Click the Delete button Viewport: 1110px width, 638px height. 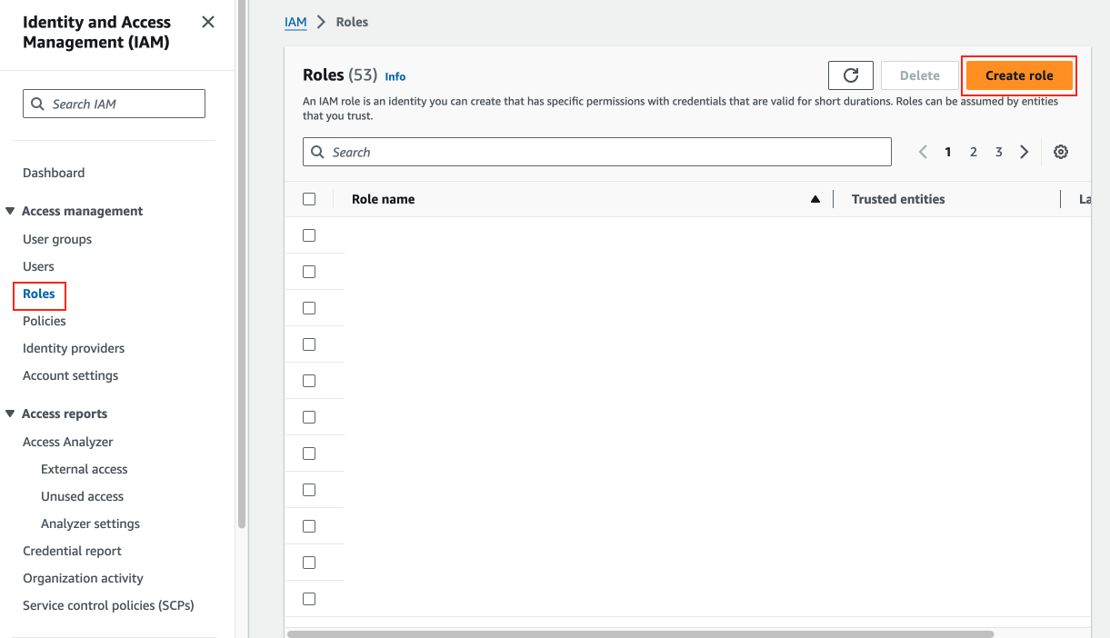click(x=920, y=75)
